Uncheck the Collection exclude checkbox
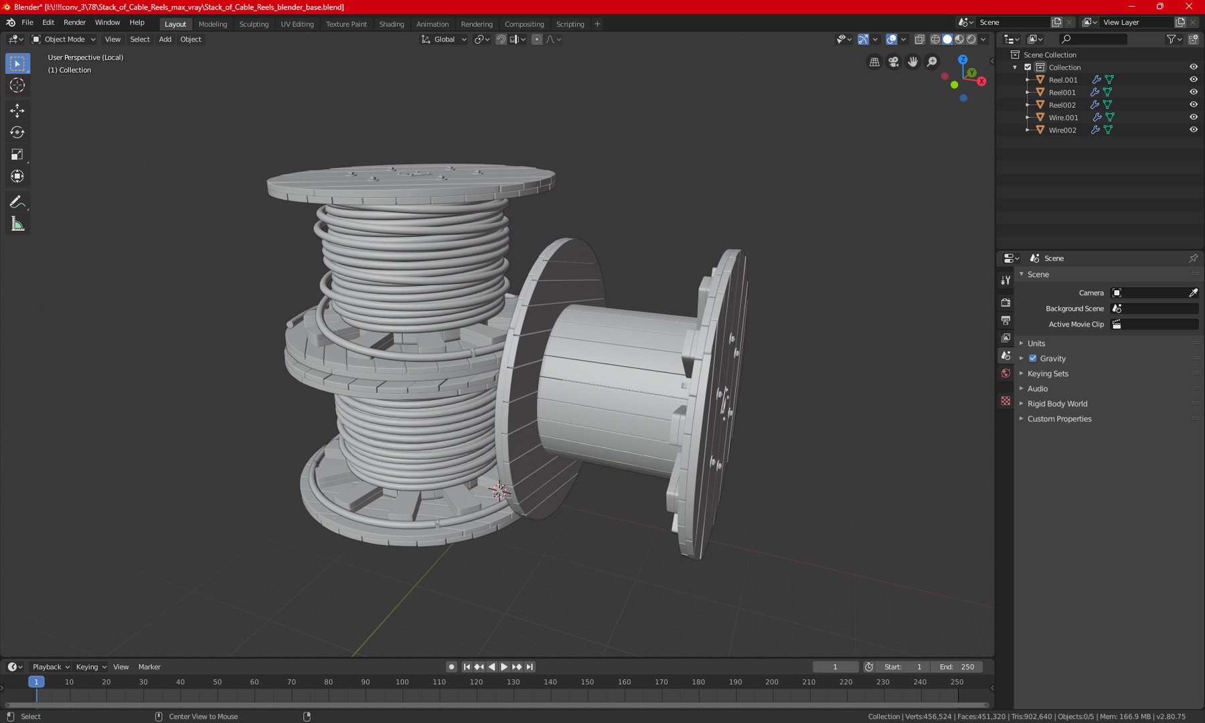The image size is (1205, 723). (x=1028, y=67)
